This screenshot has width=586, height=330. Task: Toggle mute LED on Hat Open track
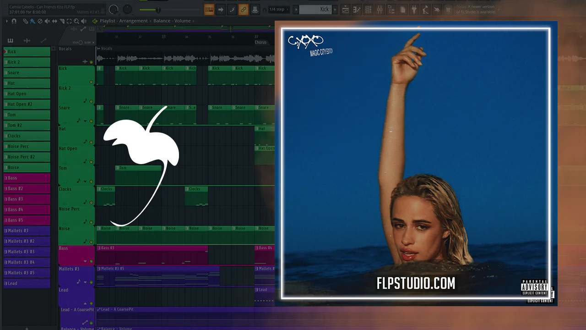pyautogui.click(x=91, y=161)
